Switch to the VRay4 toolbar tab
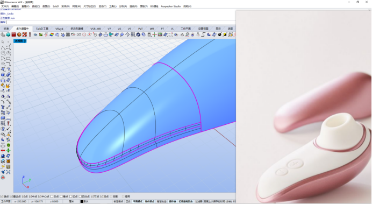The image size is (372, 204). pos(59,29)
